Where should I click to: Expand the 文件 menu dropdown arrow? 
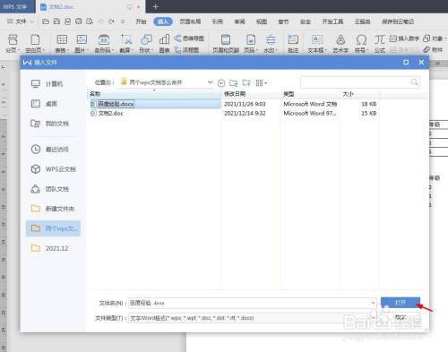(32, 21)
